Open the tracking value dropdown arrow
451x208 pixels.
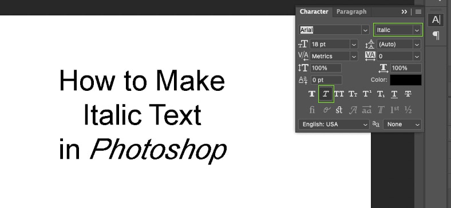tap(417, 57)
